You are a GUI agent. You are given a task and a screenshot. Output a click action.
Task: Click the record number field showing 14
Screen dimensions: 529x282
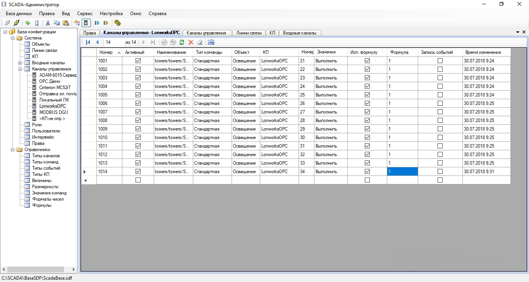coord(114,42)
